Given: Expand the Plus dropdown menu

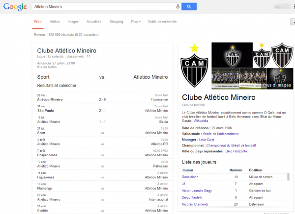Looking at the screenshot, I should [x=136, y=22].
